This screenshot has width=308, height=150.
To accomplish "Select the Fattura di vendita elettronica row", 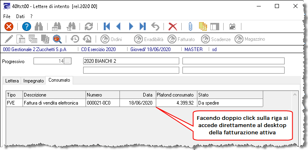I will click(x=134, y=103).
